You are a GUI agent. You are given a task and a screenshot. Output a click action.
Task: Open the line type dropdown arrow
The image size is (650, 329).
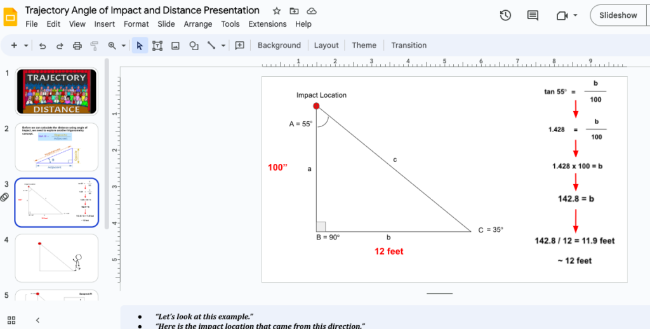(x=223, y=46)
